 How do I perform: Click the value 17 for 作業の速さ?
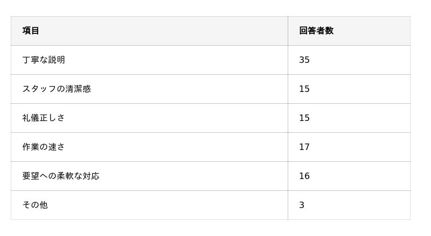click(304, 147)
